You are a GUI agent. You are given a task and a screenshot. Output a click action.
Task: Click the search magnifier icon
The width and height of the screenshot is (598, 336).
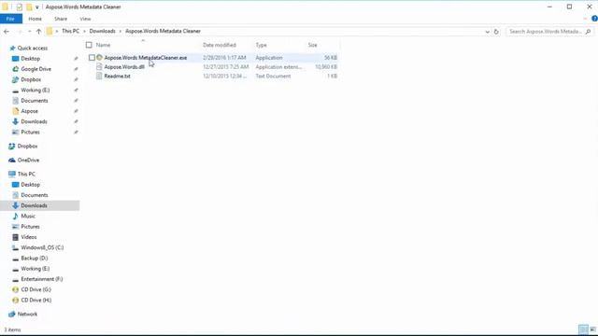(588, 32)
